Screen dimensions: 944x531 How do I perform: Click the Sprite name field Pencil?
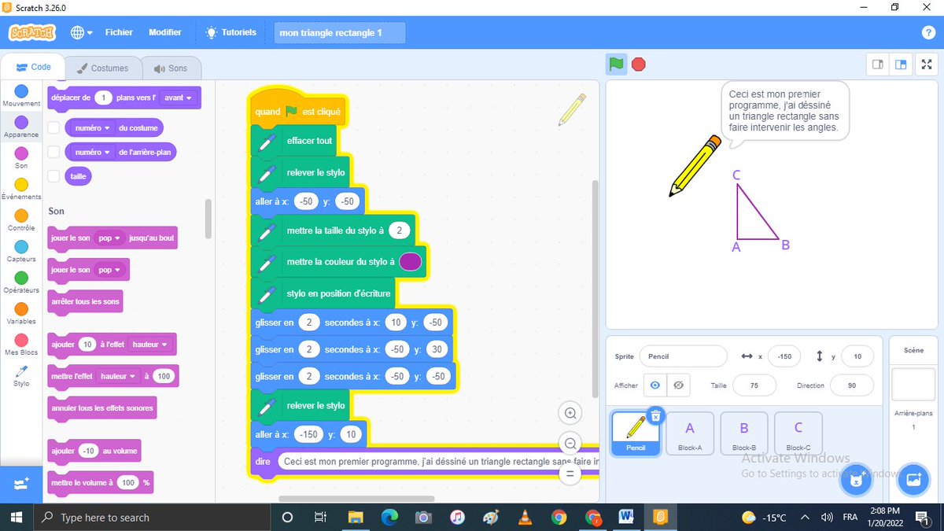tap(683, 356)
